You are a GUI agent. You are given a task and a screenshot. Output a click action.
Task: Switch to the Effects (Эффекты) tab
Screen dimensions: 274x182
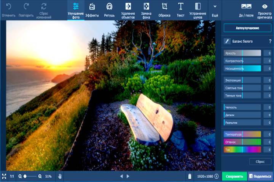tap(92, 6)
